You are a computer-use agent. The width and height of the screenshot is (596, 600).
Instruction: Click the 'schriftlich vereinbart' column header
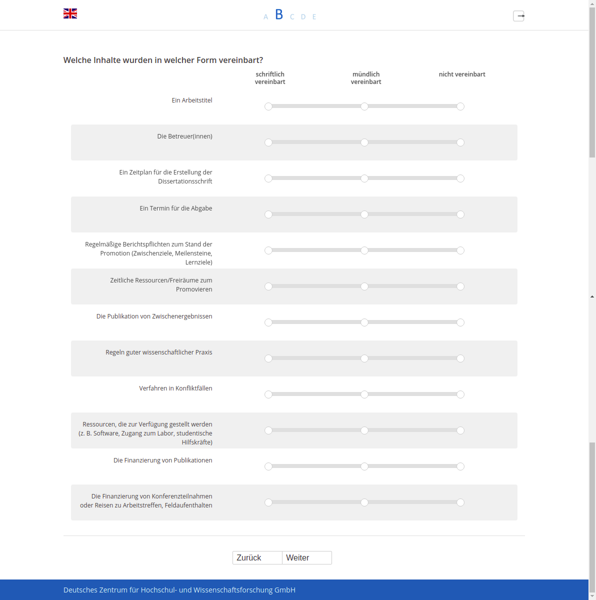point(270,78)
